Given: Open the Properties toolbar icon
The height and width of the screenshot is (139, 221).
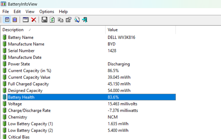Looking at the screenshot, I should coord(69,20).
